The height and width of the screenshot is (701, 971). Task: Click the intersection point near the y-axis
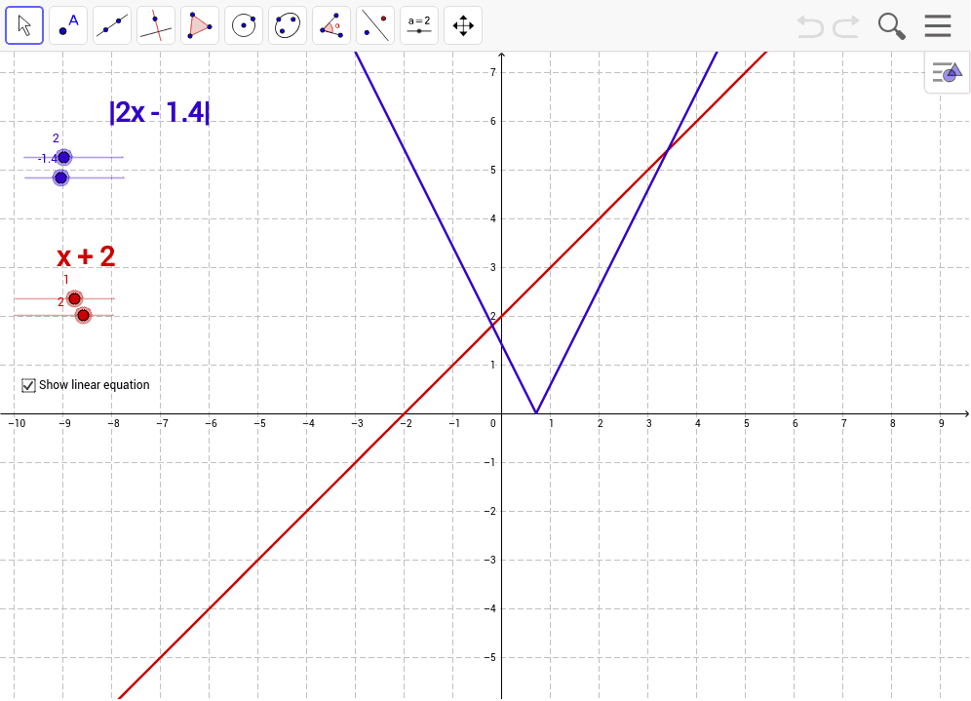(x=492, y=325)
